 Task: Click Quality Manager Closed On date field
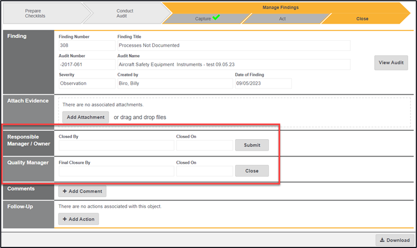204,171
